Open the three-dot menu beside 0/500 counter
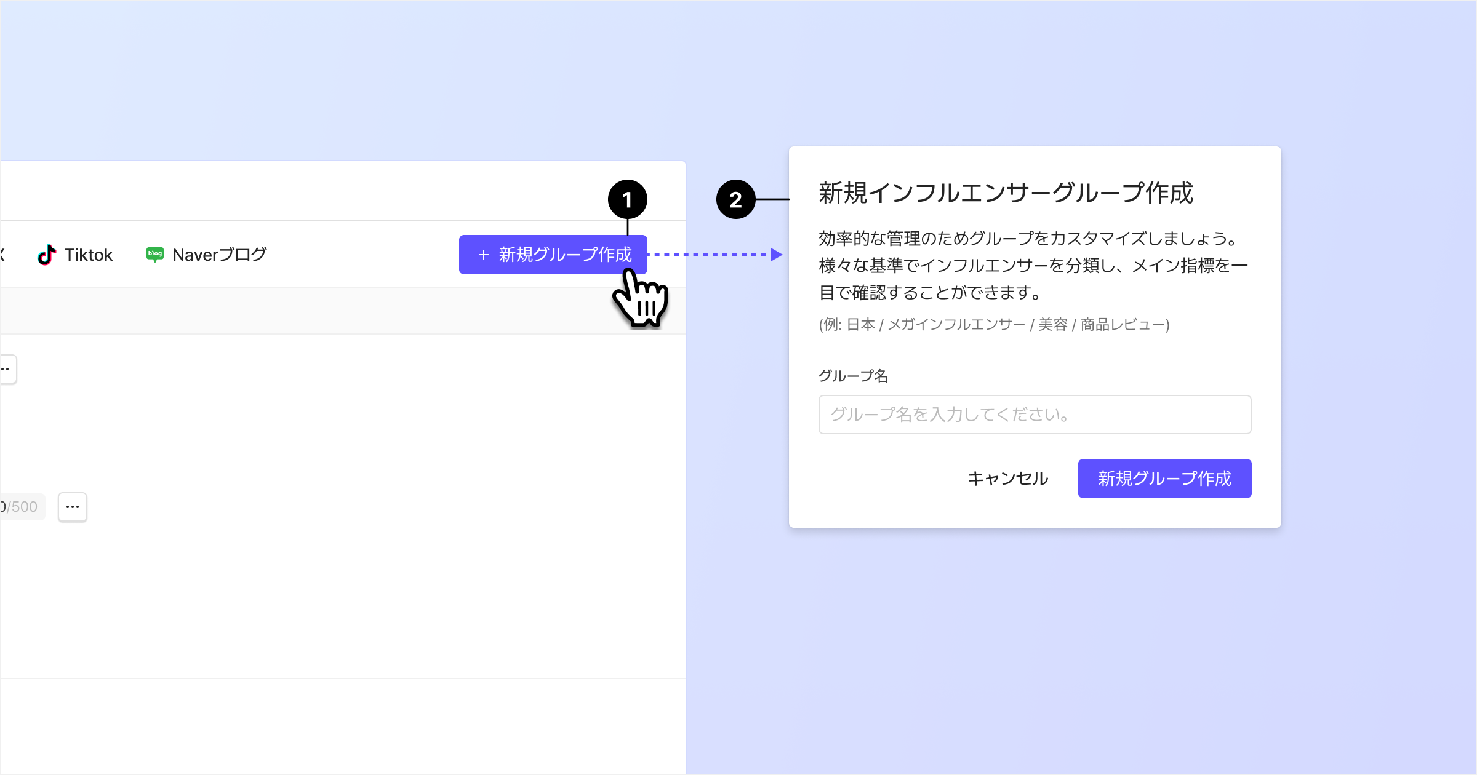This screenshot has height=775, width=1477. [73, 507]
